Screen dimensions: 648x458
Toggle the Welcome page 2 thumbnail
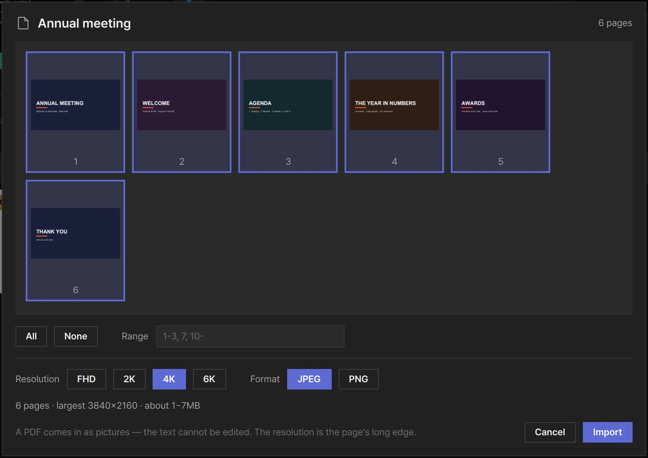(182, 112)
